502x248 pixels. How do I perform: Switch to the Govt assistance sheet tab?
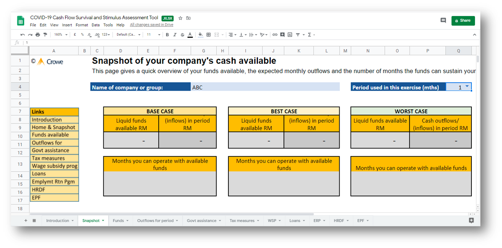[201, 221]
